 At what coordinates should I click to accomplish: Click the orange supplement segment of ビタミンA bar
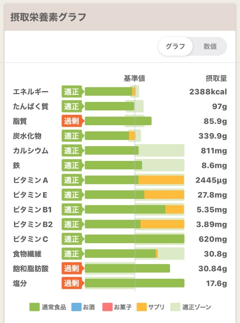coord(161,180)
